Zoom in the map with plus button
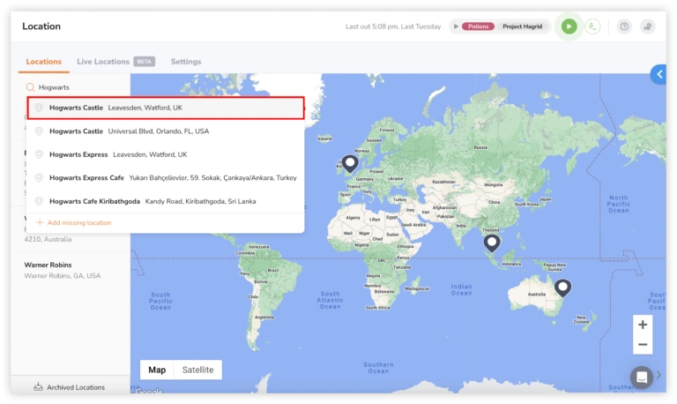Image resolution: width=677 pixels, height=404 pixels. tap(643, 325)
